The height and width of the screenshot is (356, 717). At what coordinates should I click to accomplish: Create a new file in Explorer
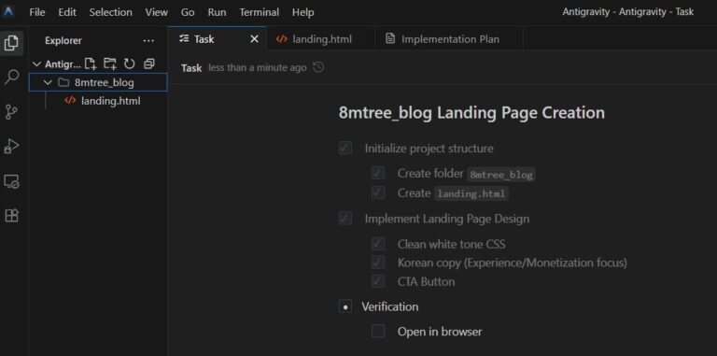91,64
